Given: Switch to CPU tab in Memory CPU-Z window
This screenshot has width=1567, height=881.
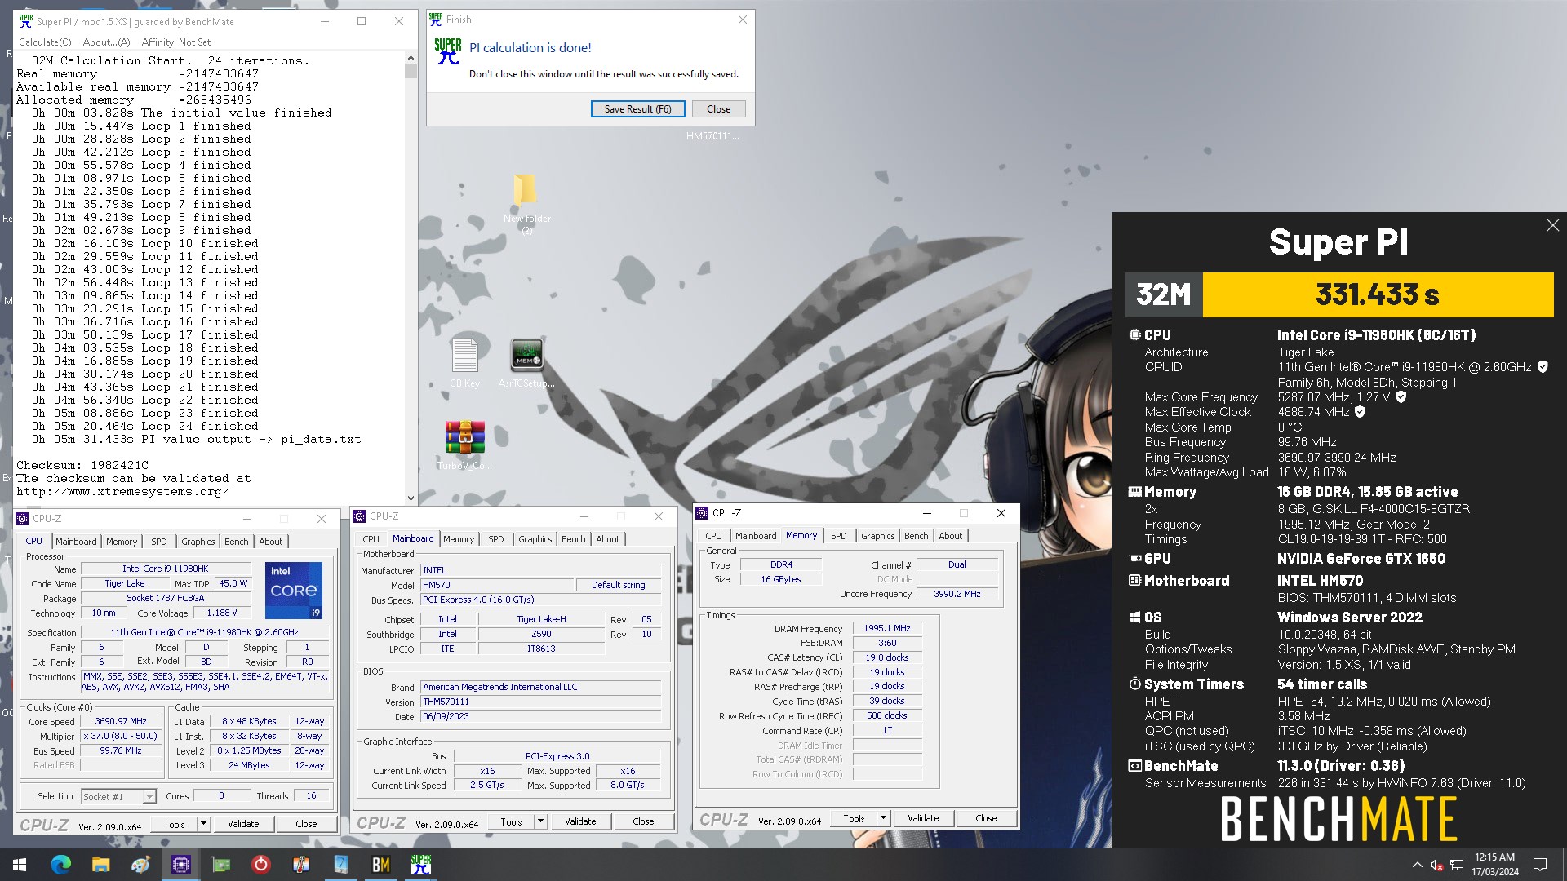Looking at the screenshot, I should click(x=713, y=536).
